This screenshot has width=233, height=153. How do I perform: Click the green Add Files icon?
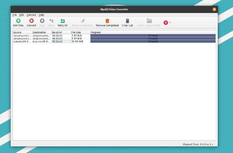tap(18, 21)
